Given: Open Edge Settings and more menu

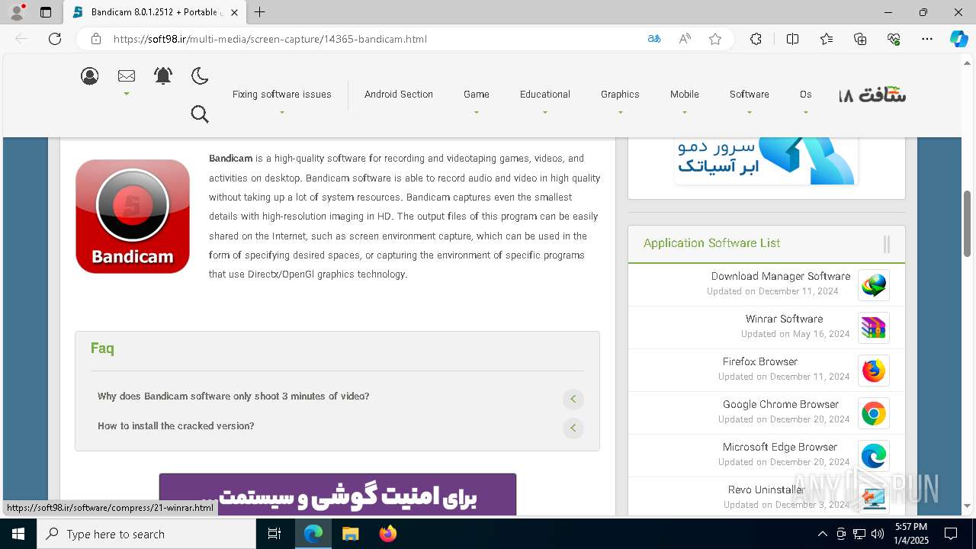Looking at the screenshot, I should pos(927,39).
